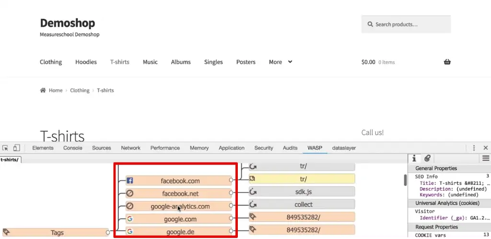Image resolution: width=491 pixels, height=239 pixels.
Task: Click the Google logo on google.de node
Action: 130,231
